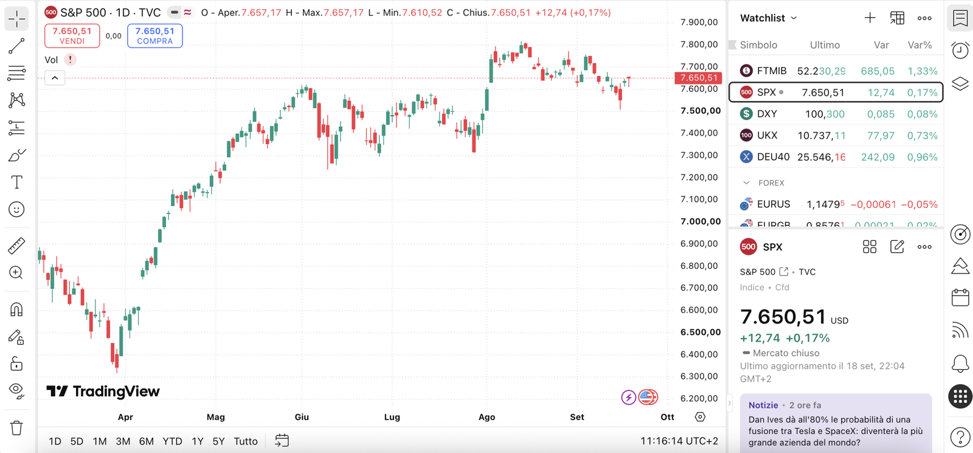This screenshot has height=453, width=973.
Task: Select the brush drawing tool
Action: [x=16, y=155]
